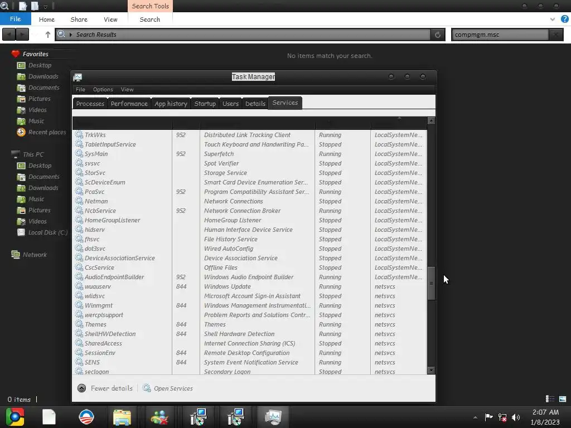Open the Search ribbon tab
This screenshot has width=571, height=428.
(149, 20)
